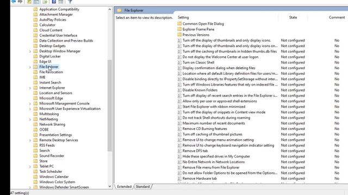Click the policy icon beside Maximum number of recent documents
The width and height of the screenshot is (348, 195).
click(179, 123)
